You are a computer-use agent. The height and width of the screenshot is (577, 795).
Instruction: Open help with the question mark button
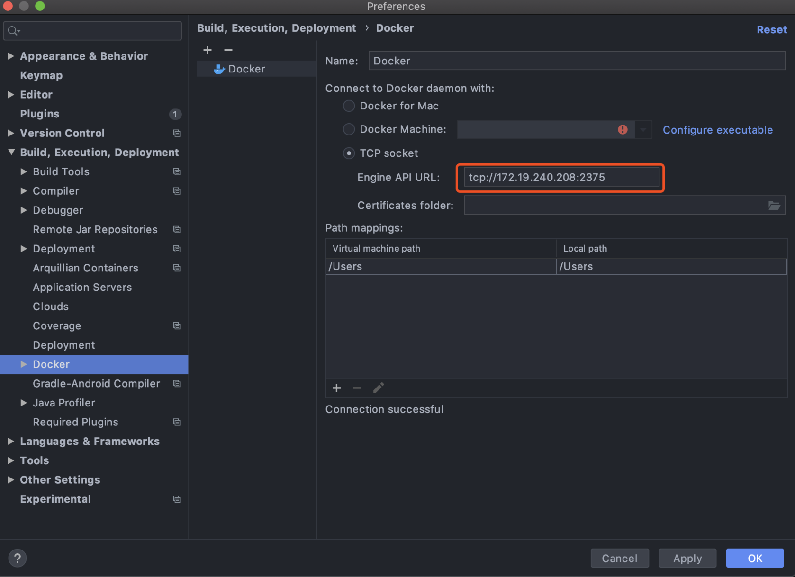tap(18, 558)
